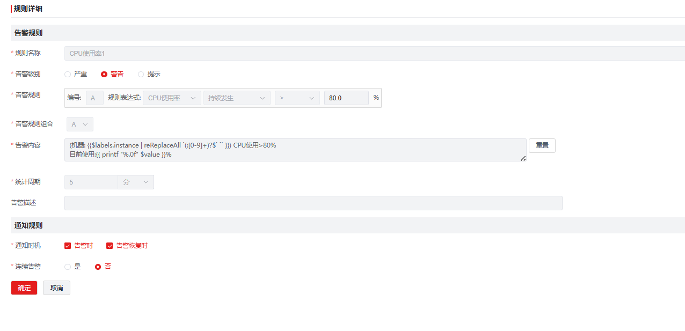The image size is (685, 331).
Task: Click the 取消 cancel button
Action: pyautogui.click(x=56, y=288)
